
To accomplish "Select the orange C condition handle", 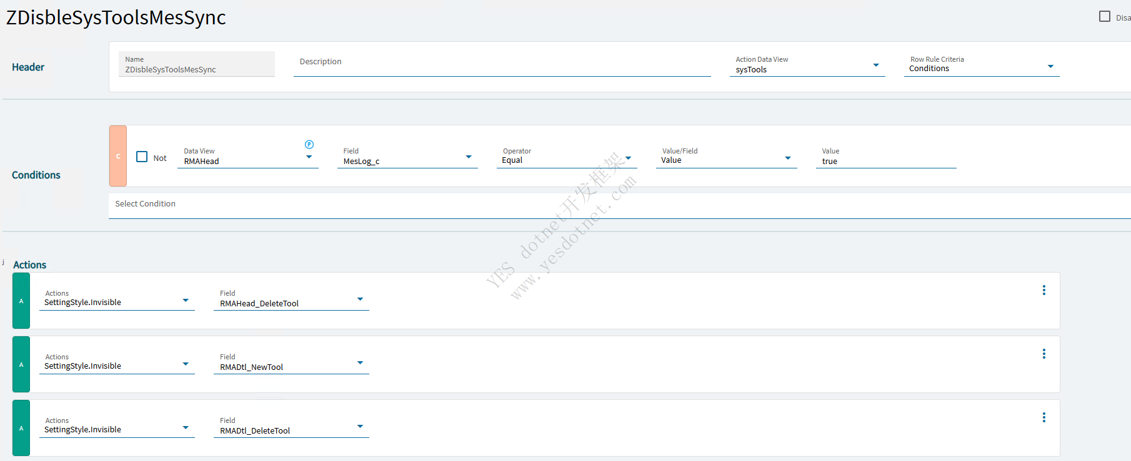I will (118, 156).
